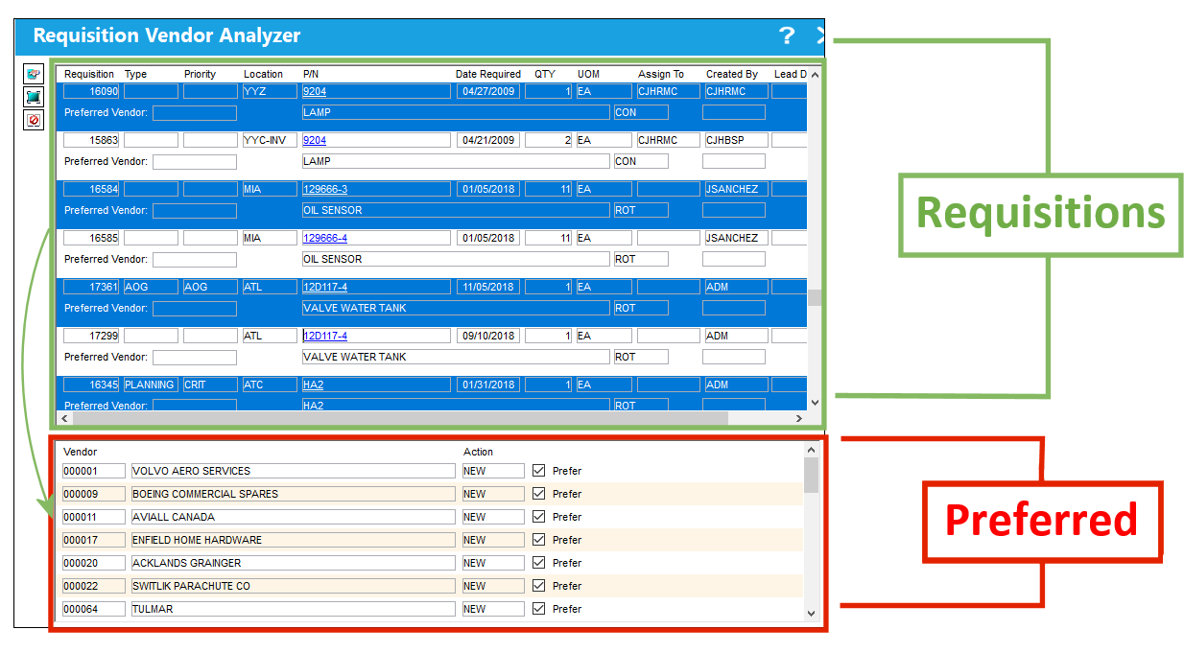Open P/N 9204 link on requisition 16090
1184x653 pixels.
pyautogui.click(x=315, y=92)
